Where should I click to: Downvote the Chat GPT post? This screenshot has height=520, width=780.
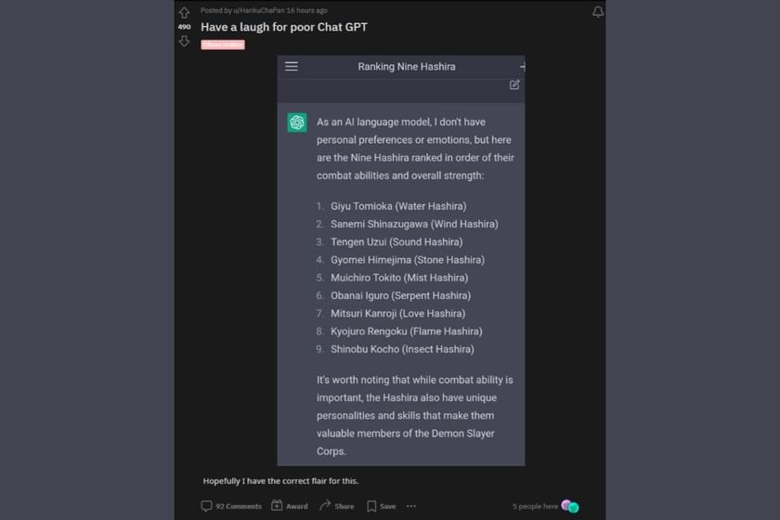[x=184, y=41]
